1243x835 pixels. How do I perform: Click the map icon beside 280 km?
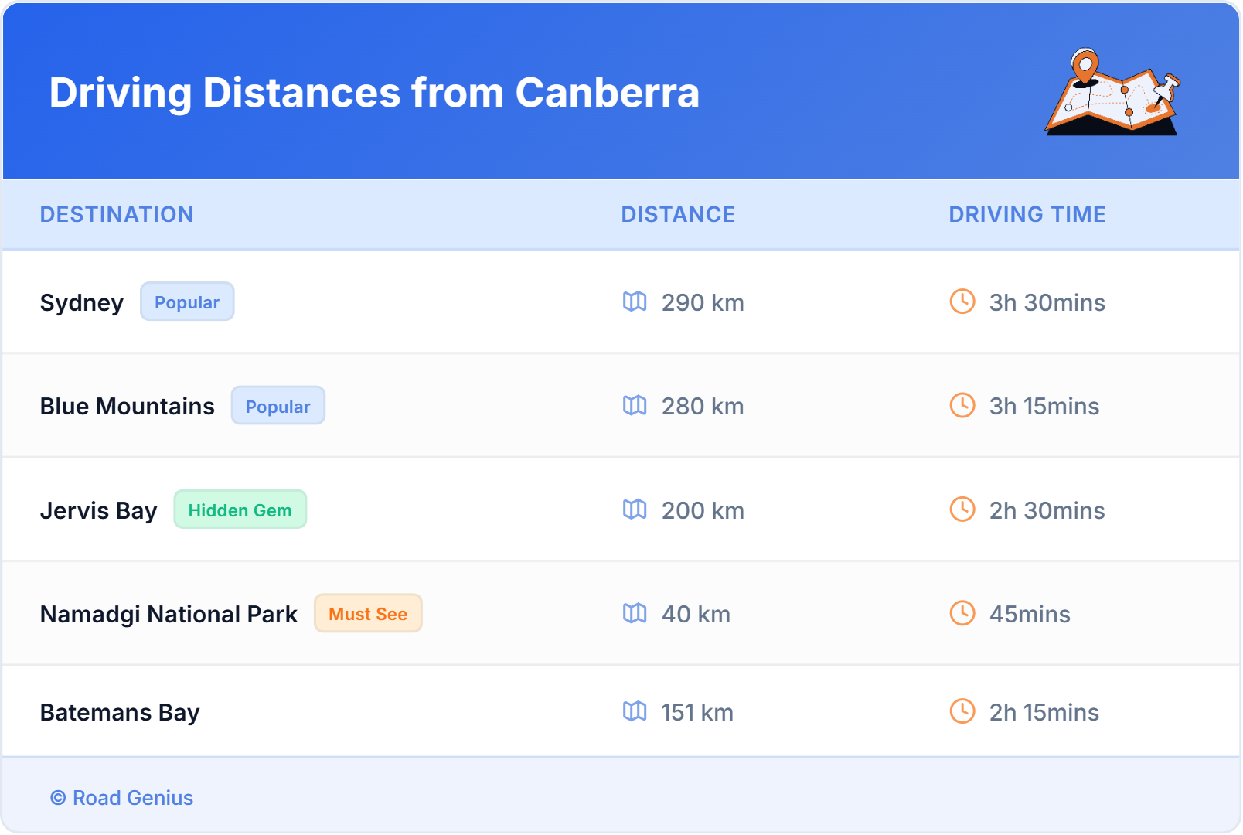(x=634, y=405)
